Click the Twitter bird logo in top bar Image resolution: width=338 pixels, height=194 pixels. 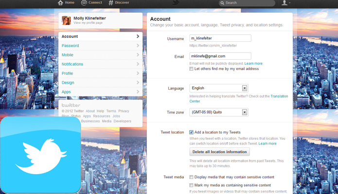176,2
